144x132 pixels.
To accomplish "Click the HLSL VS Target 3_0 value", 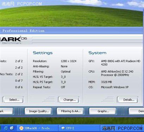I will click(x=63, y=77).
